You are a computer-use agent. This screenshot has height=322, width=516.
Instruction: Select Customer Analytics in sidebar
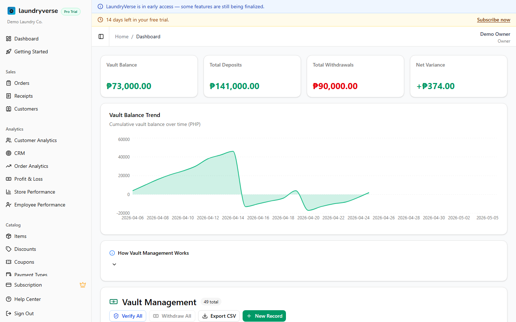tap(46, 140)
